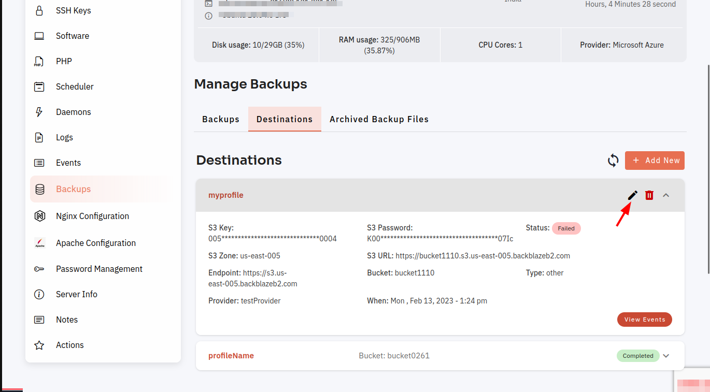
Task: Click the Logs document icon
Action: (x=39, y=137)
